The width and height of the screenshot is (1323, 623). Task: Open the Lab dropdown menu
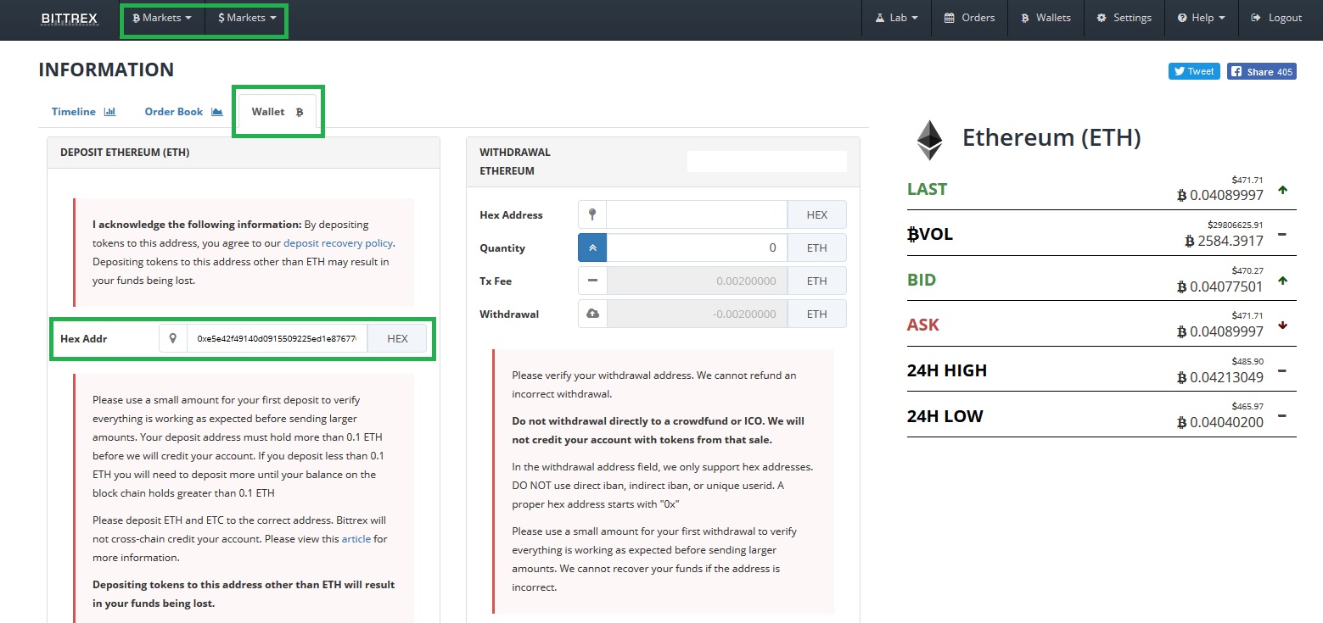click(897, 18)
